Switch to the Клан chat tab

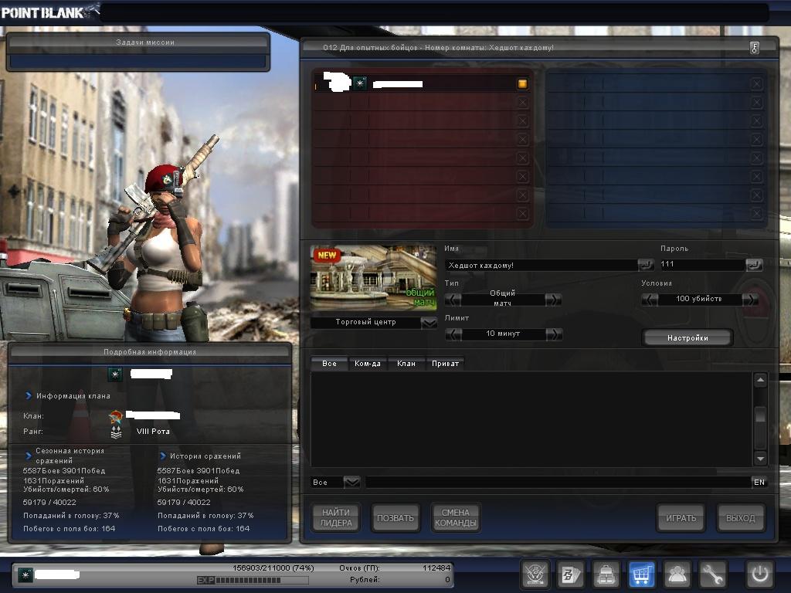pyautogui.click(x=406, y=363)
